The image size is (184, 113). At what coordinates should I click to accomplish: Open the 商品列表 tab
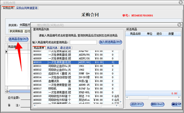(53, 48)
